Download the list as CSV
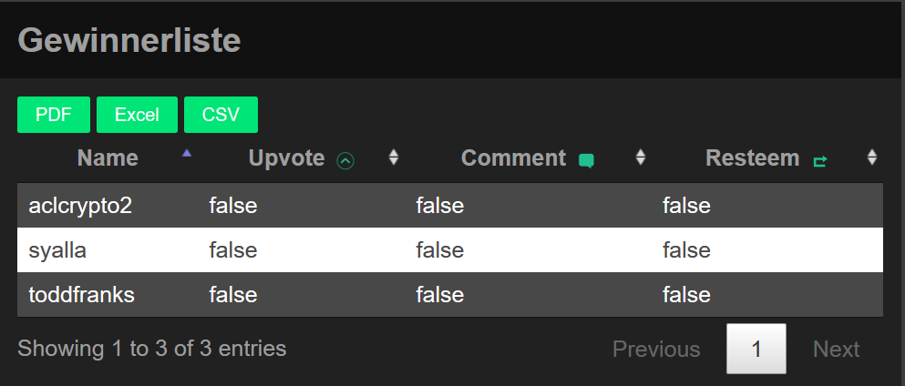The width and height of the screenshot is (905, 386). tap(221, 115)
